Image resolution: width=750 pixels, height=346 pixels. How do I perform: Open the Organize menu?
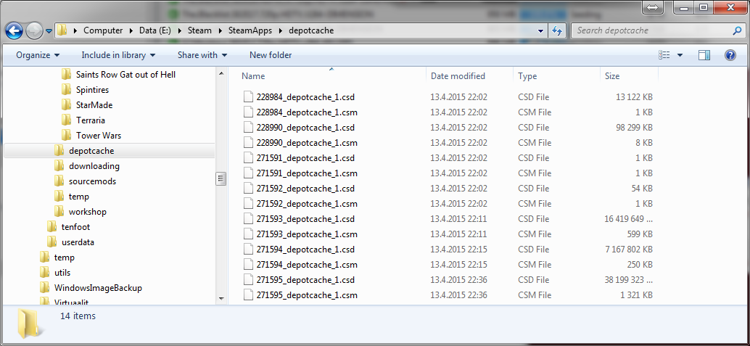coord(38,55)
